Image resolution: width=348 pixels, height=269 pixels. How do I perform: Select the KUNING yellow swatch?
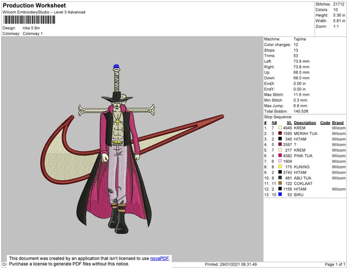click(280, 166)
